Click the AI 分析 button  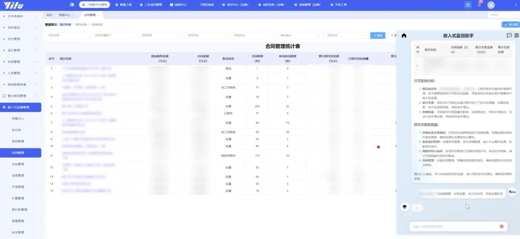pyautogui.click(x=510, y=24)
